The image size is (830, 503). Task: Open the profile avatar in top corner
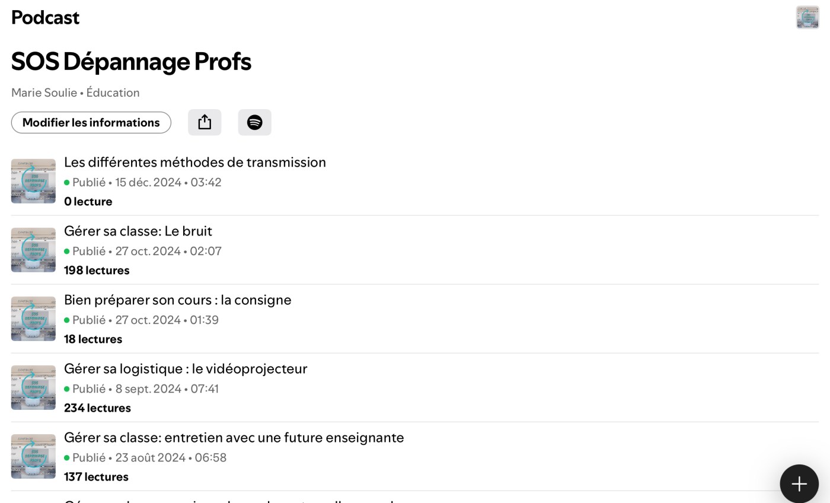point(807,17)
